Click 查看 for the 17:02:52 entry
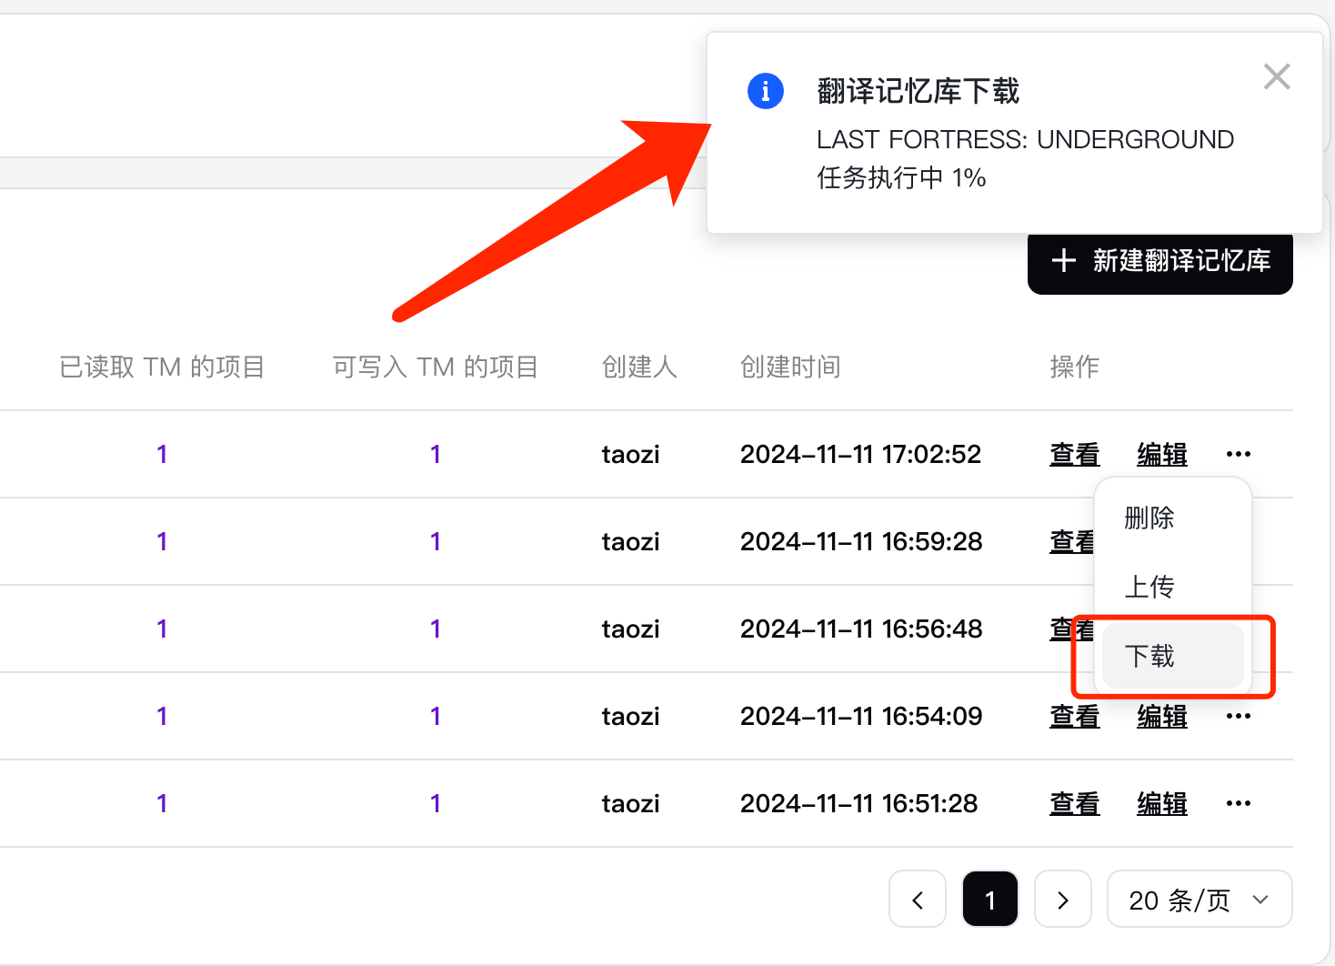This screenshot has width=1335, height=966. [x=1074, y=454]
